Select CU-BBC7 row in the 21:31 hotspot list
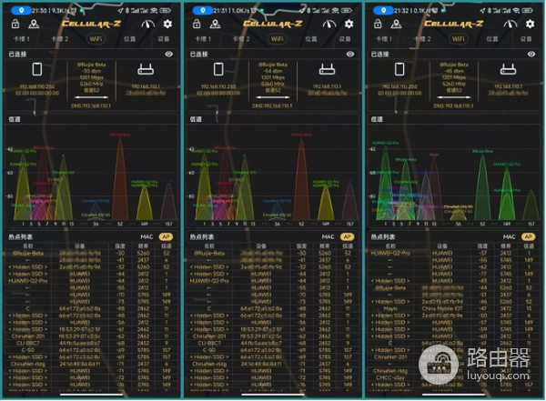 273,343
